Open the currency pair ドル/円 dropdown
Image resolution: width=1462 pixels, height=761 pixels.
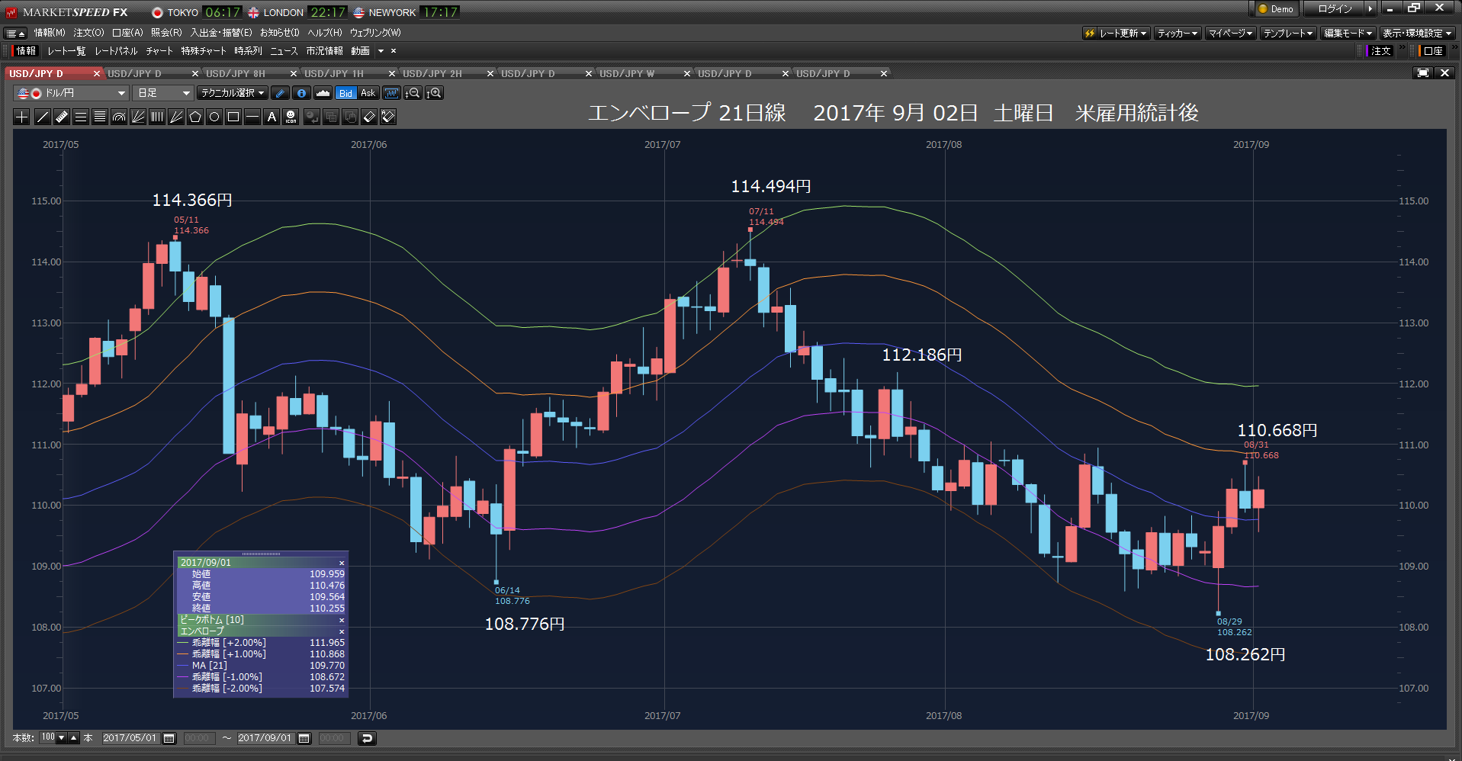click(72, 93)
